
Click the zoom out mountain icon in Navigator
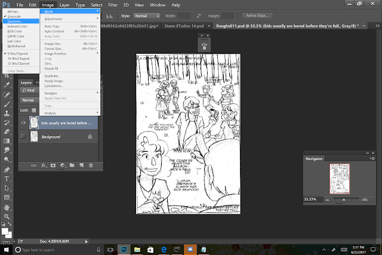click(328, 199)
